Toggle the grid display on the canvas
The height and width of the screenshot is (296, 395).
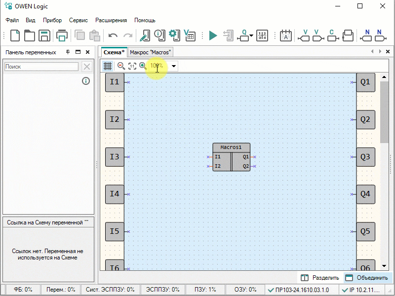107,66
